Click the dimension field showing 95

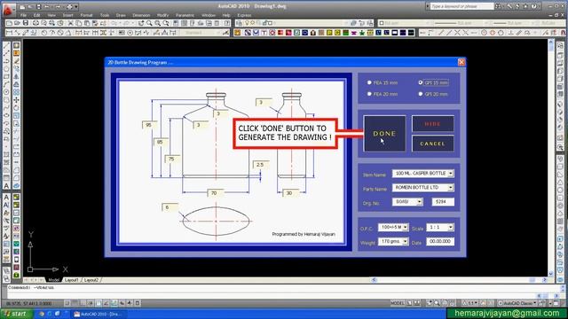[x=149, y=125]
